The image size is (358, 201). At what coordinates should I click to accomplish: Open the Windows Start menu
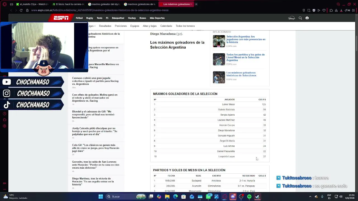[x=101, y=197]
